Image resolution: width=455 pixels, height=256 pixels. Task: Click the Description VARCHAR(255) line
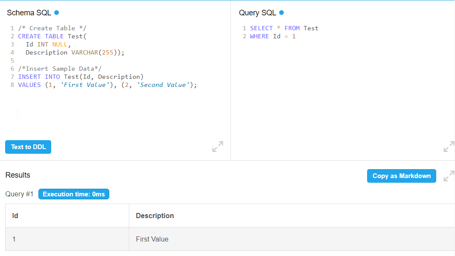click(x=75, y=52)
